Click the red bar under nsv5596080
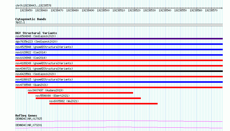230x131 pixels. coord(88,98)
